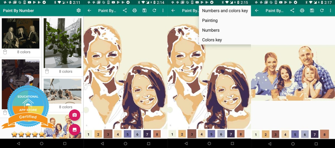Open settings gear on Paint By Number gallery
The image size is (335, 148).
click(78, 11)
